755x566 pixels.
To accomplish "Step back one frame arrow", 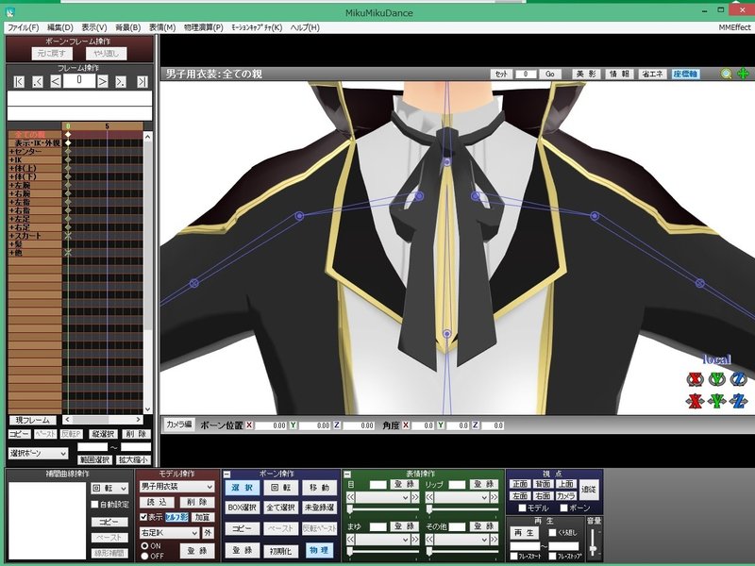I will pos(56,81).
